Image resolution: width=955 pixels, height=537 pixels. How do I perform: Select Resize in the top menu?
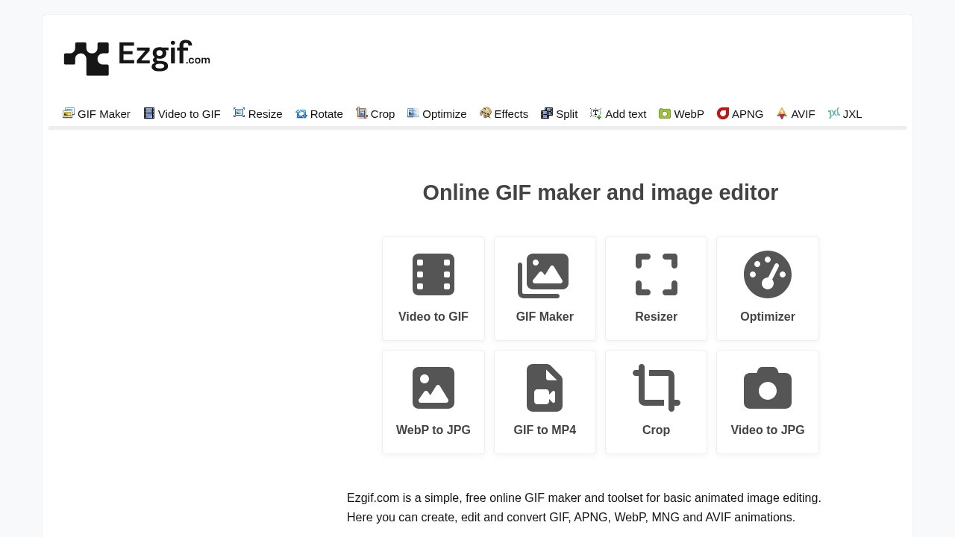click(257, 114)
